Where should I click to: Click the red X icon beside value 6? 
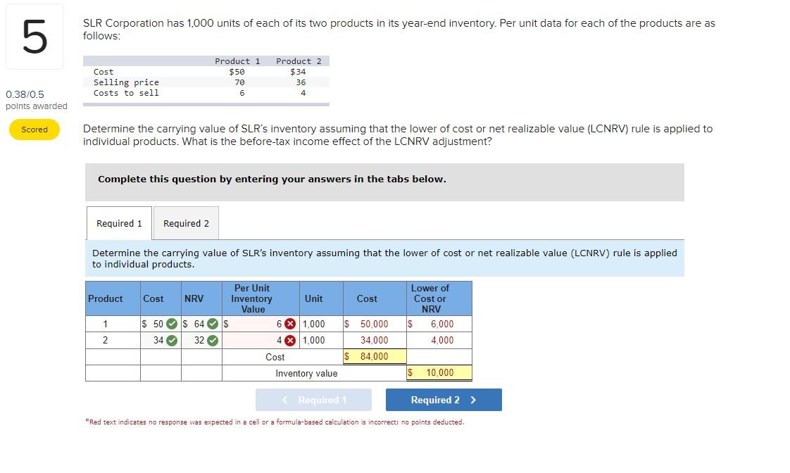290,324
